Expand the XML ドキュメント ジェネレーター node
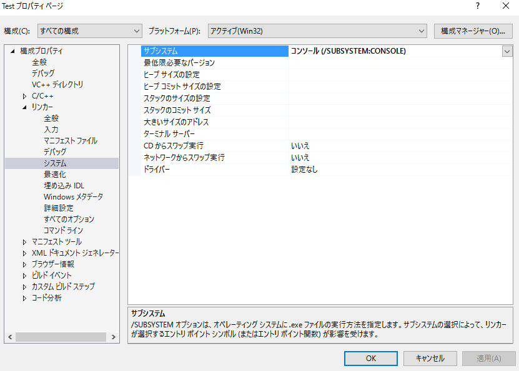 [x=24, y=253]
